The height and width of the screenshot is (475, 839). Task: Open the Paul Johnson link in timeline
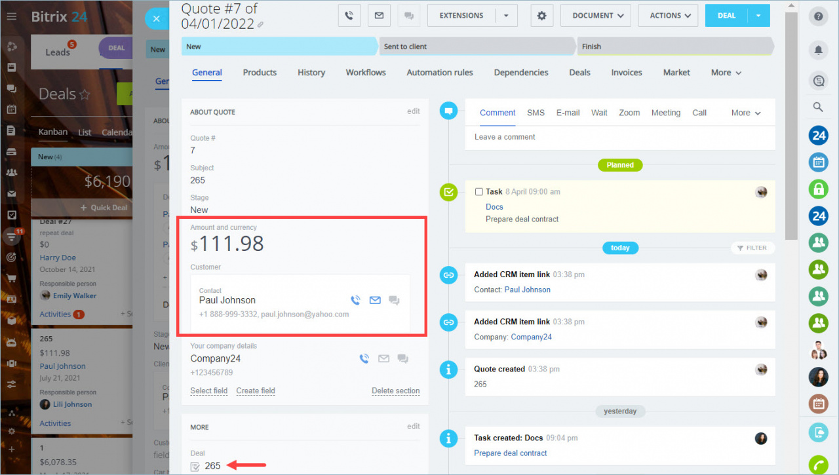[527, 290]
